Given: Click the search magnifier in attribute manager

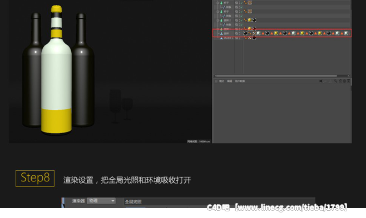Looking at the screenshot, I should [x=335, y=81].
